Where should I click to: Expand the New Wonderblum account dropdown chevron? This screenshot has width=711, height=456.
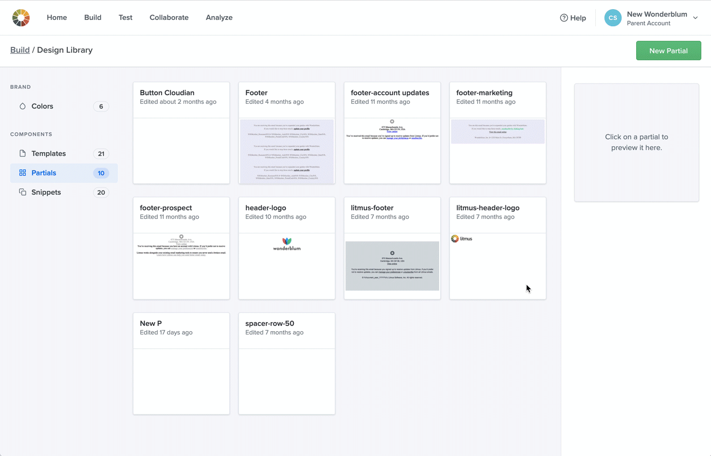(x=695, y=18)
